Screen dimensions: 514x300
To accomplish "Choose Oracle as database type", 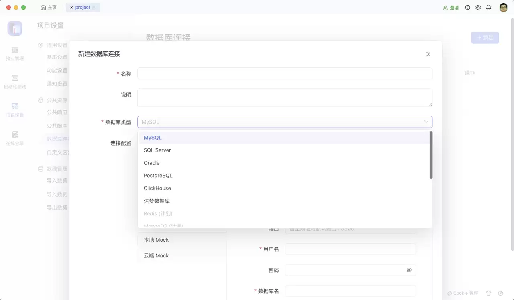I will (x=284, y=163).
